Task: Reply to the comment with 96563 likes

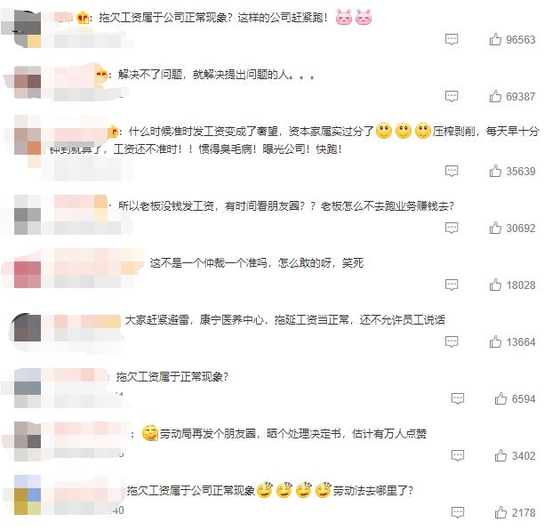Action: 452,39
